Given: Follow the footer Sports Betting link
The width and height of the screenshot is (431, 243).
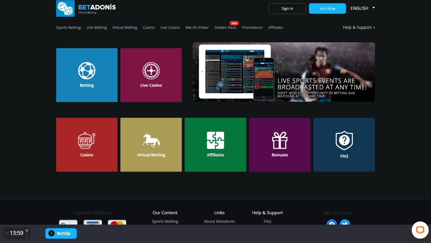Looking at the screenshot, I should pyautogui.click(x=165, y=221).
